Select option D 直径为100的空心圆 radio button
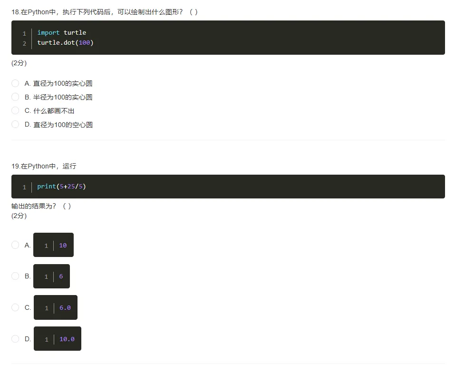Viewport: 465px width, 375px height. [15, 124]
